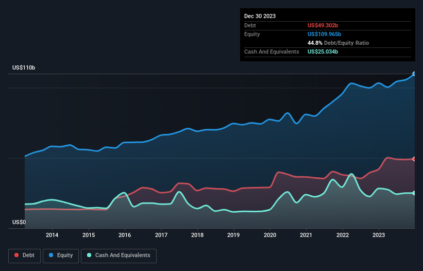Click the red Debt legend dot
Viewport: 423px width, 271px height.
click(x=16, y=255)
